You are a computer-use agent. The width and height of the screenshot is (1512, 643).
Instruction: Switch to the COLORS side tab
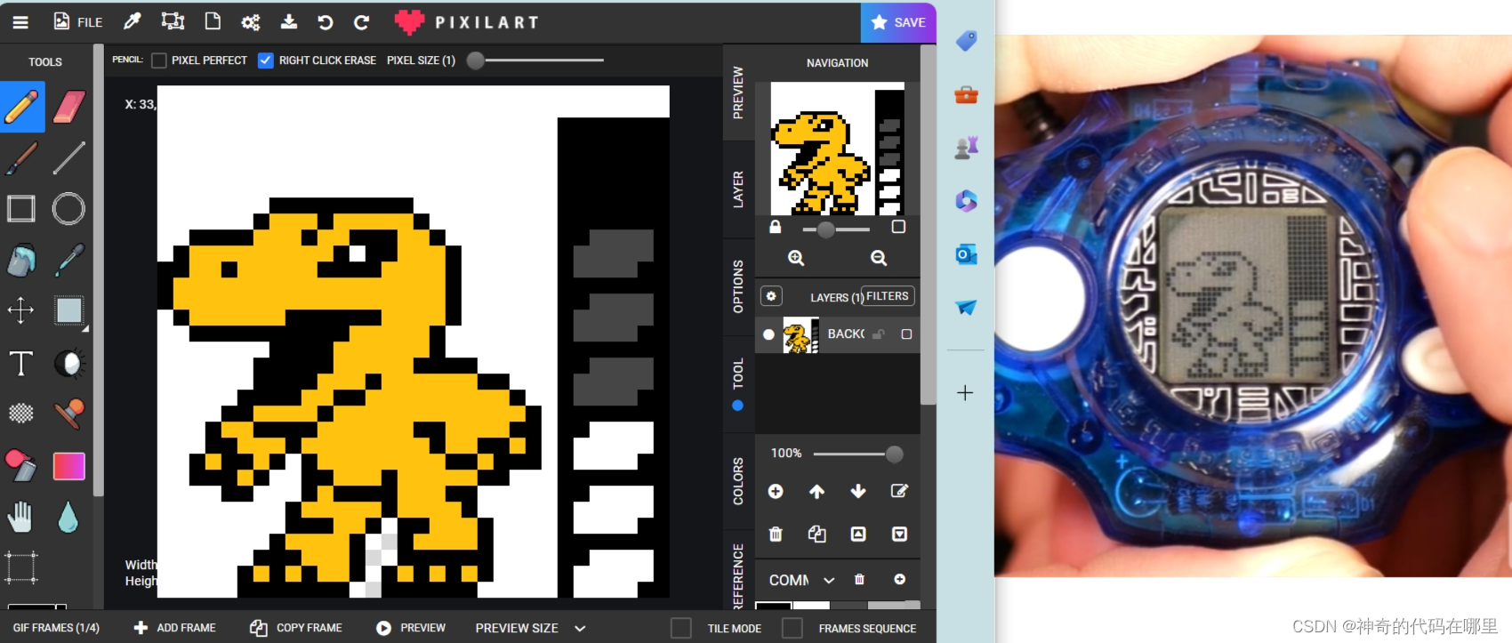click(737, 481)
